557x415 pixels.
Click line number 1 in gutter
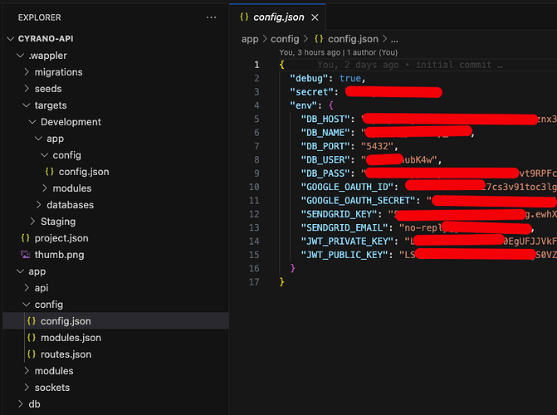click(257, 65)
